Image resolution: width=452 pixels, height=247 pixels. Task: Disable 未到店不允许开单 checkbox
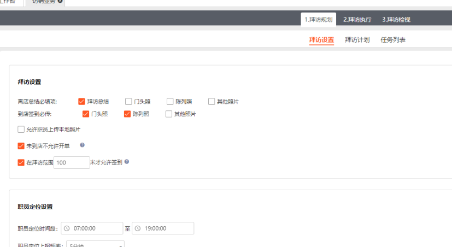(x=21, y=146)
